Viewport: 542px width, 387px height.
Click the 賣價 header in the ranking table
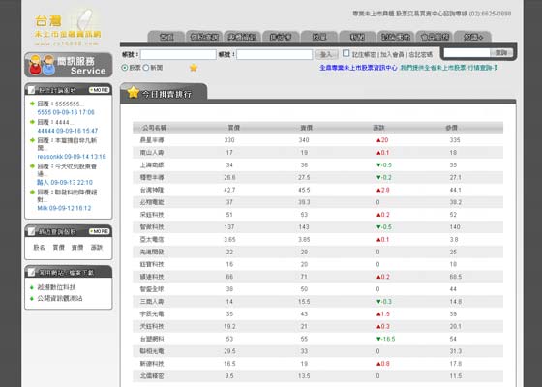[x=306, y=128]
